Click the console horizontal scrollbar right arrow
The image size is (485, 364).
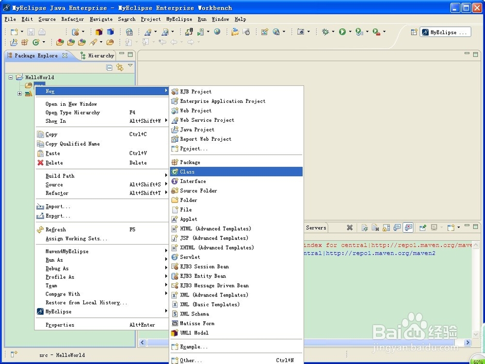pos(468,342)
